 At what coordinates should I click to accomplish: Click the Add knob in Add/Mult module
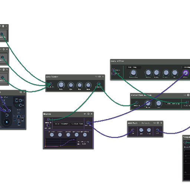coord(141,130)
